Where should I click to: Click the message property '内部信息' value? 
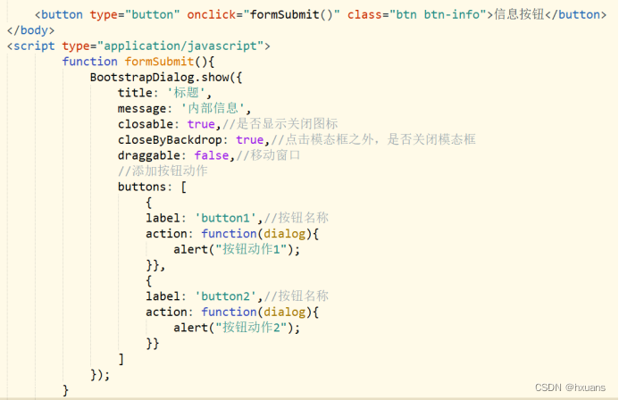click(x=213, y=108)
